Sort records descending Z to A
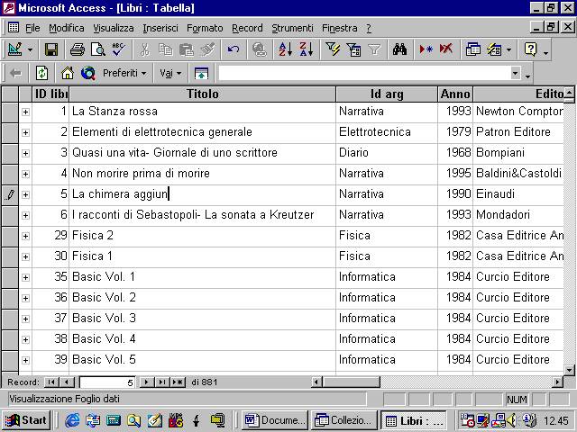 (307, 49)
